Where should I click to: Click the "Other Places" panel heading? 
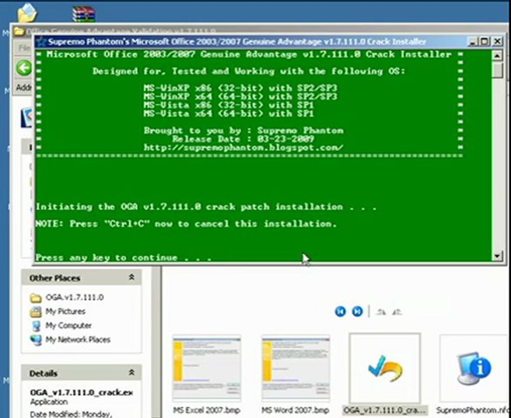tap(55, 278)
